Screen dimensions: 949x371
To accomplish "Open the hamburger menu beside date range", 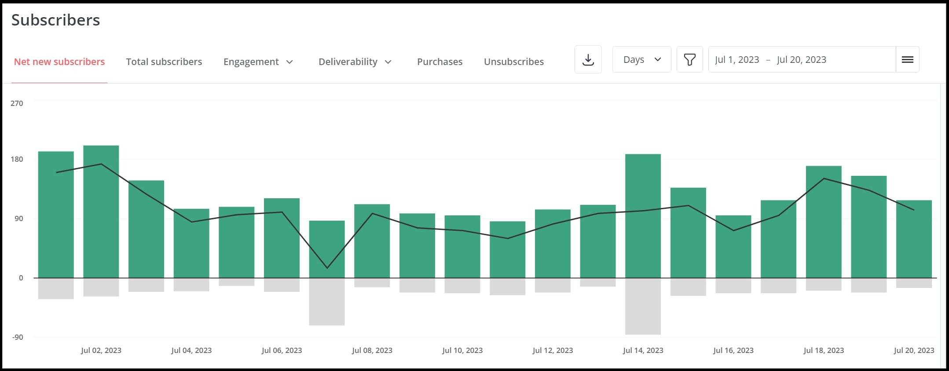I will pyautogui.click(x=907, y=59).
